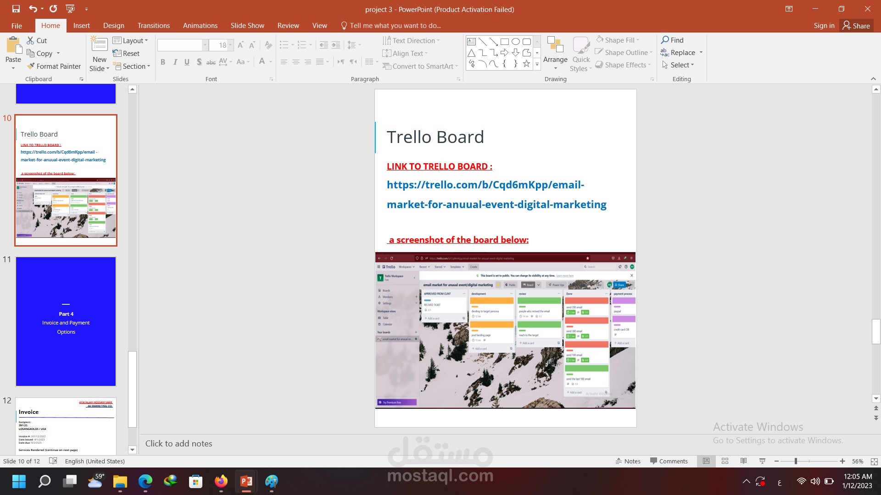Click the Undo arrow icon

click(33, 9)
